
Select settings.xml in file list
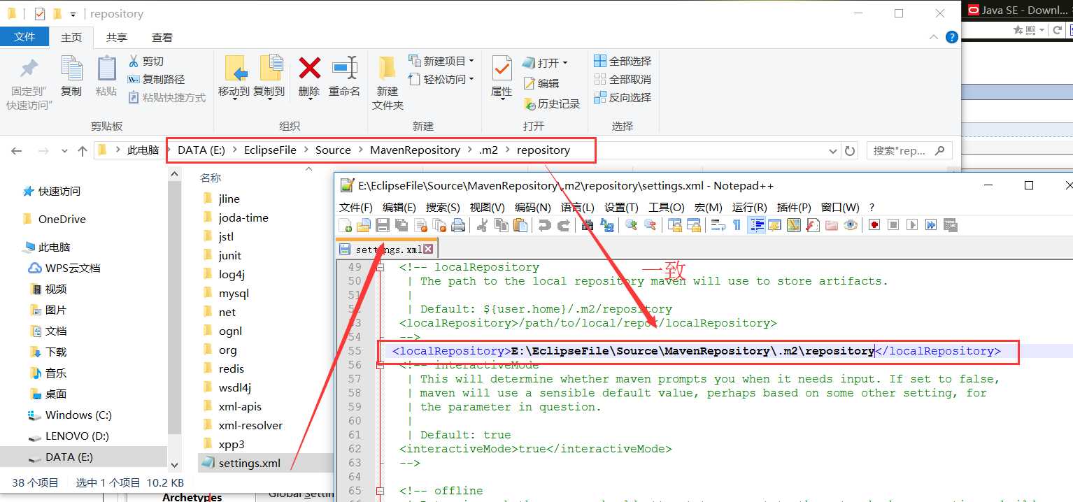coord(250,463)
